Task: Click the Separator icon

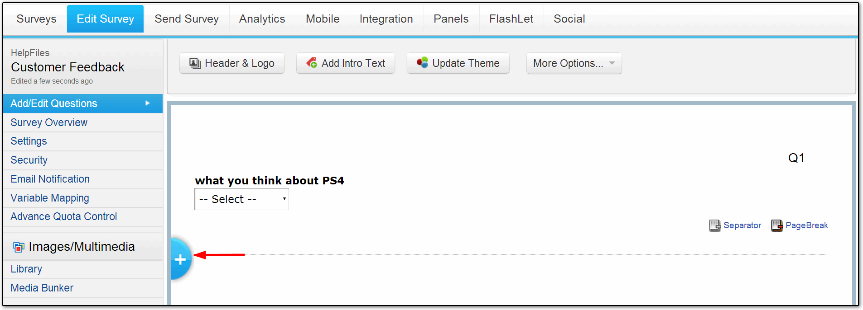Action: tap(715, 225)
